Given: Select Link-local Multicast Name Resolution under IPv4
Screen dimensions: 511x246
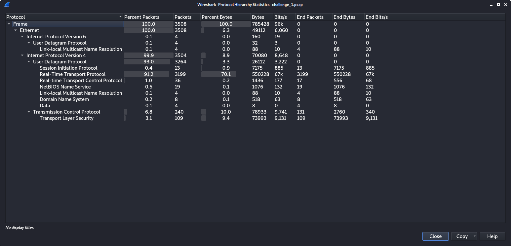Looking at the screenshot, I should click(255, 93).
